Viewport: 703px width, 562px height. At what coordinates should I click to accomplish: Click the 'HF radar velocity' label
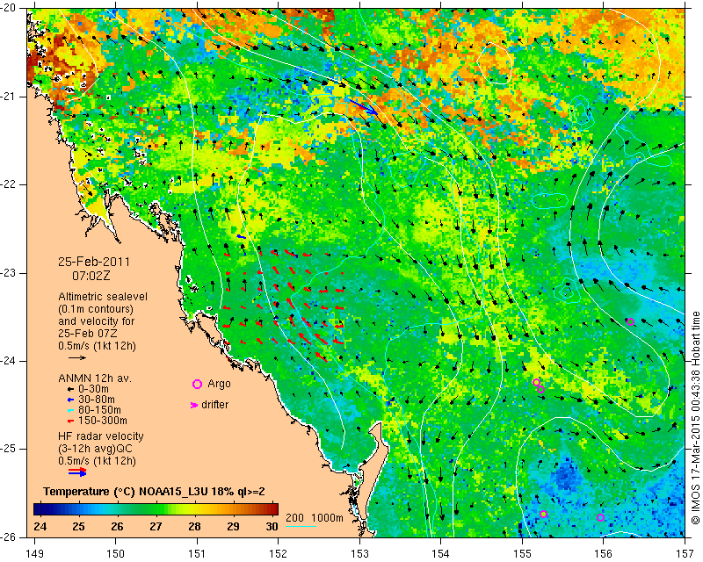pyautogui.click(x=101, y=436)
